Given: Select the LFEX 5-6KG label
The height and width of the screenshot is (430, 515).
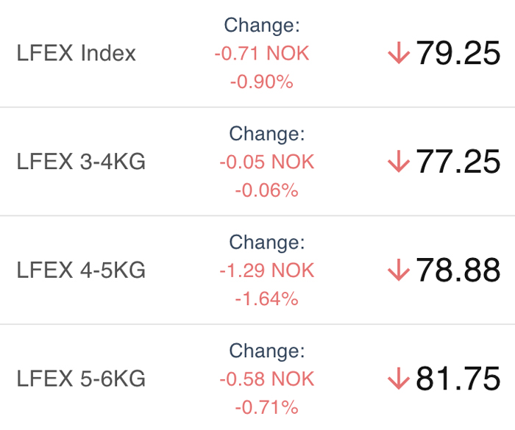Looking at the screenshot, I should (x=81, y=379).
